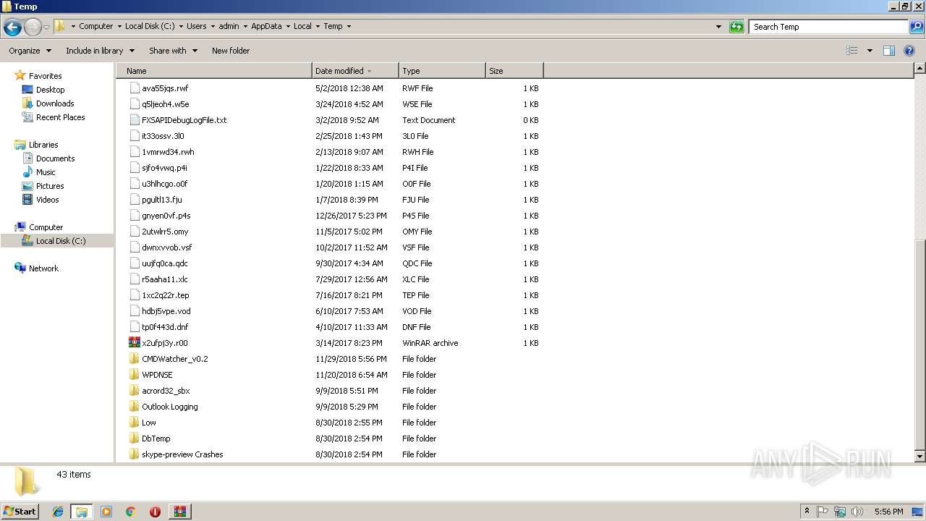Expand the arrow after Users in path
The width and height of the screenshot is (926, 521).
tap(212, 26)
